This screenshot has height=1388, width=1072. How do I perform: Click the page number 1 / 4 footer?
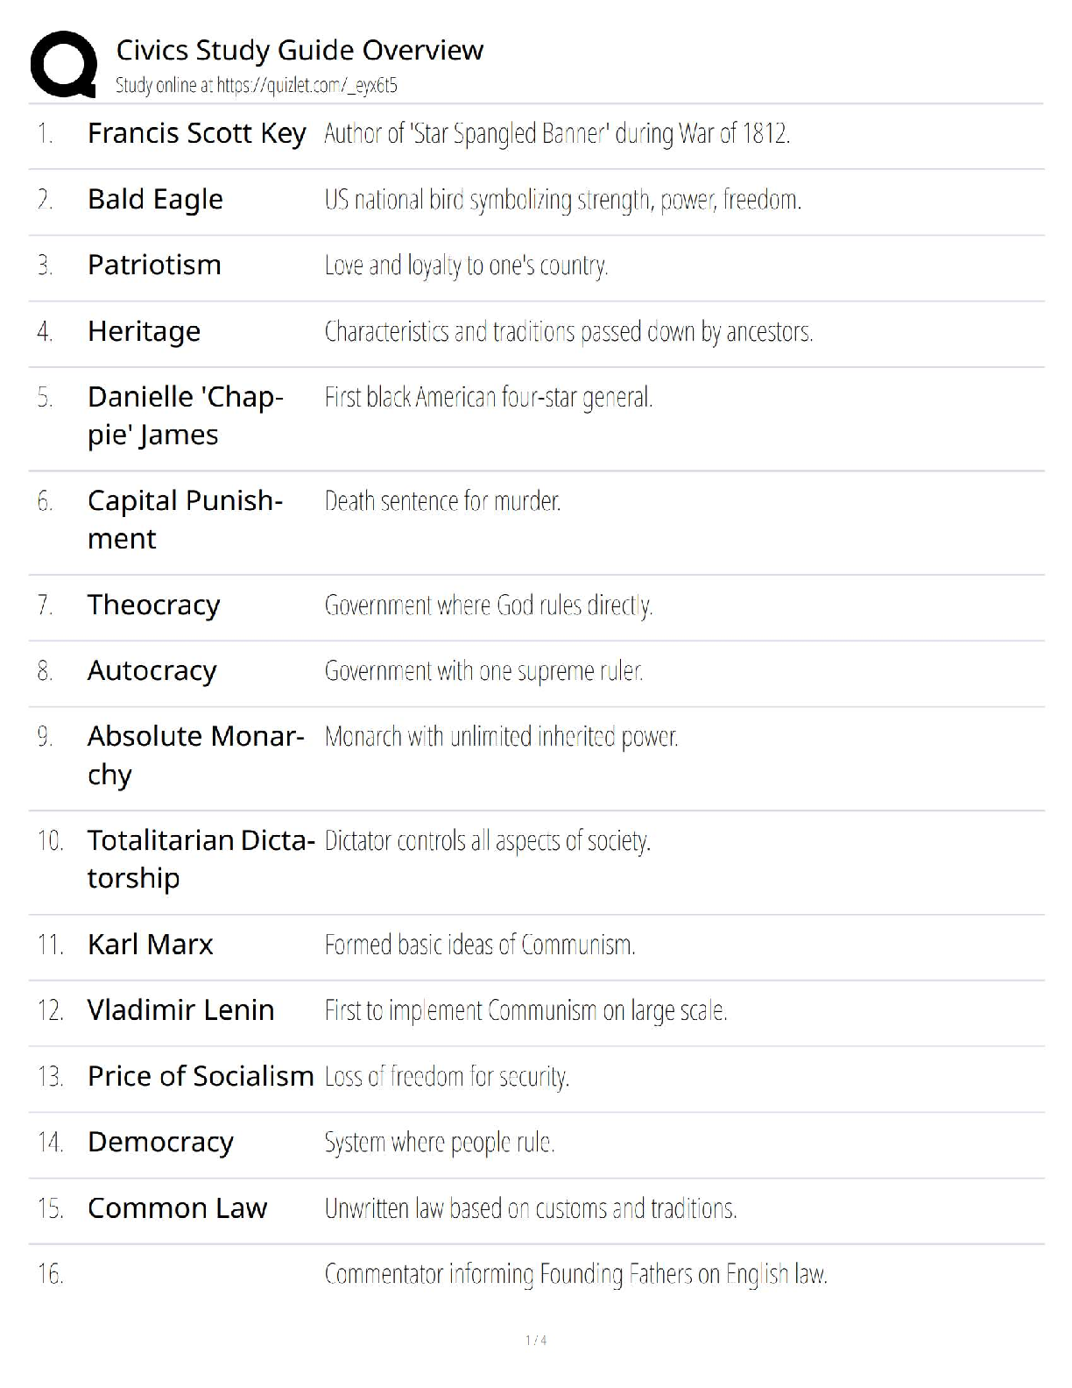[536, 1340]
